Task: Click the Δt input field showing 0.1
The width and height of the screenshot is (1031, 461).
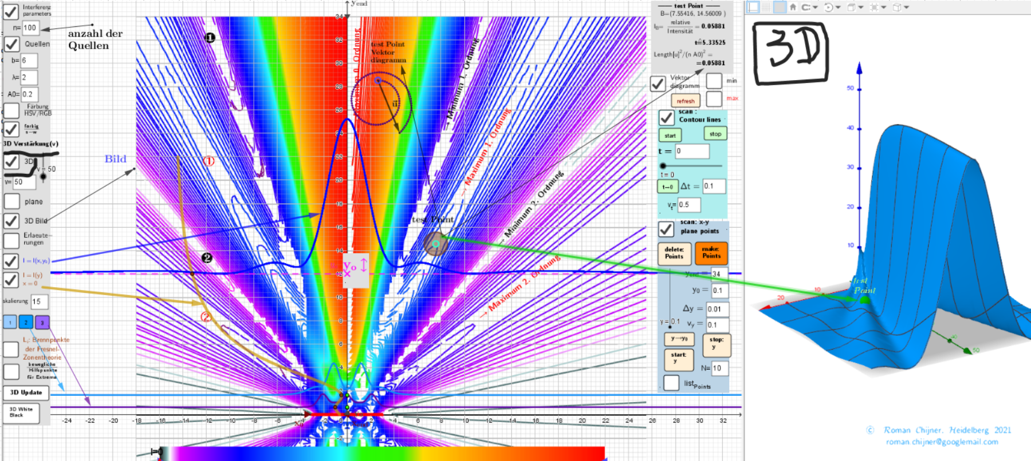Action: click(714, 186)
